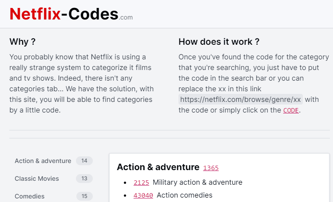Click the paragraph under the Why heading
Viewport: 333px width, 202px height.
click(x=82, y=84)
